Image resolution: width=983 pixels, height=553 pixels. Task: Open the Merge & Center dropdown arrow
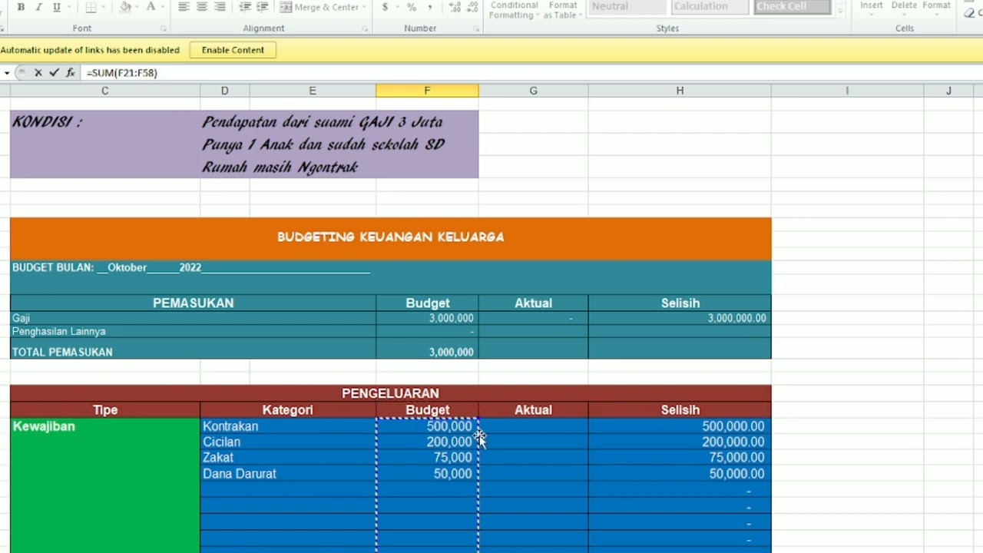tap(365, 7)
